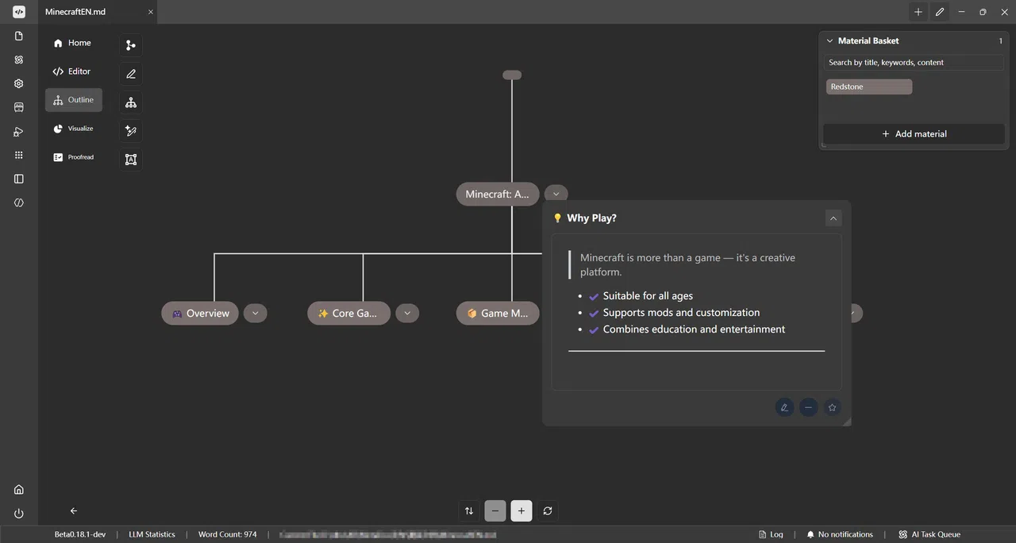This screenshot has height=543, width=1016.
Task: Open the file document icon in sidebar
Action: 19,36
